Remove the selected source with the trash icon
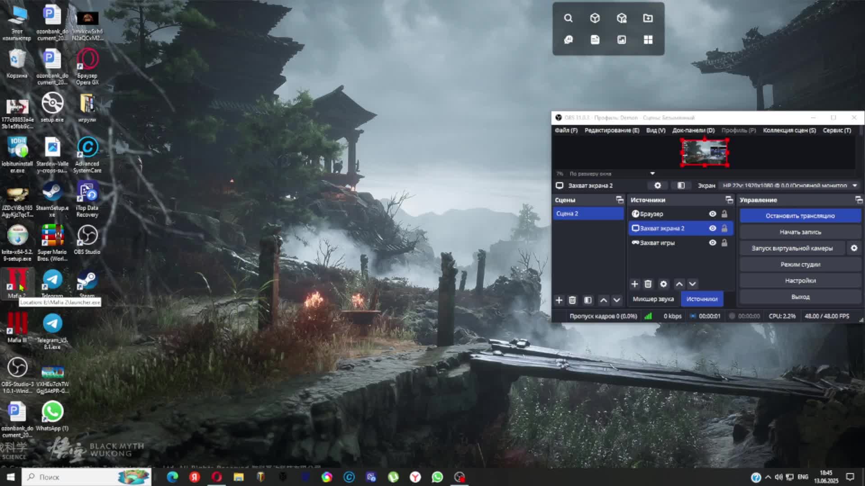 648,284
